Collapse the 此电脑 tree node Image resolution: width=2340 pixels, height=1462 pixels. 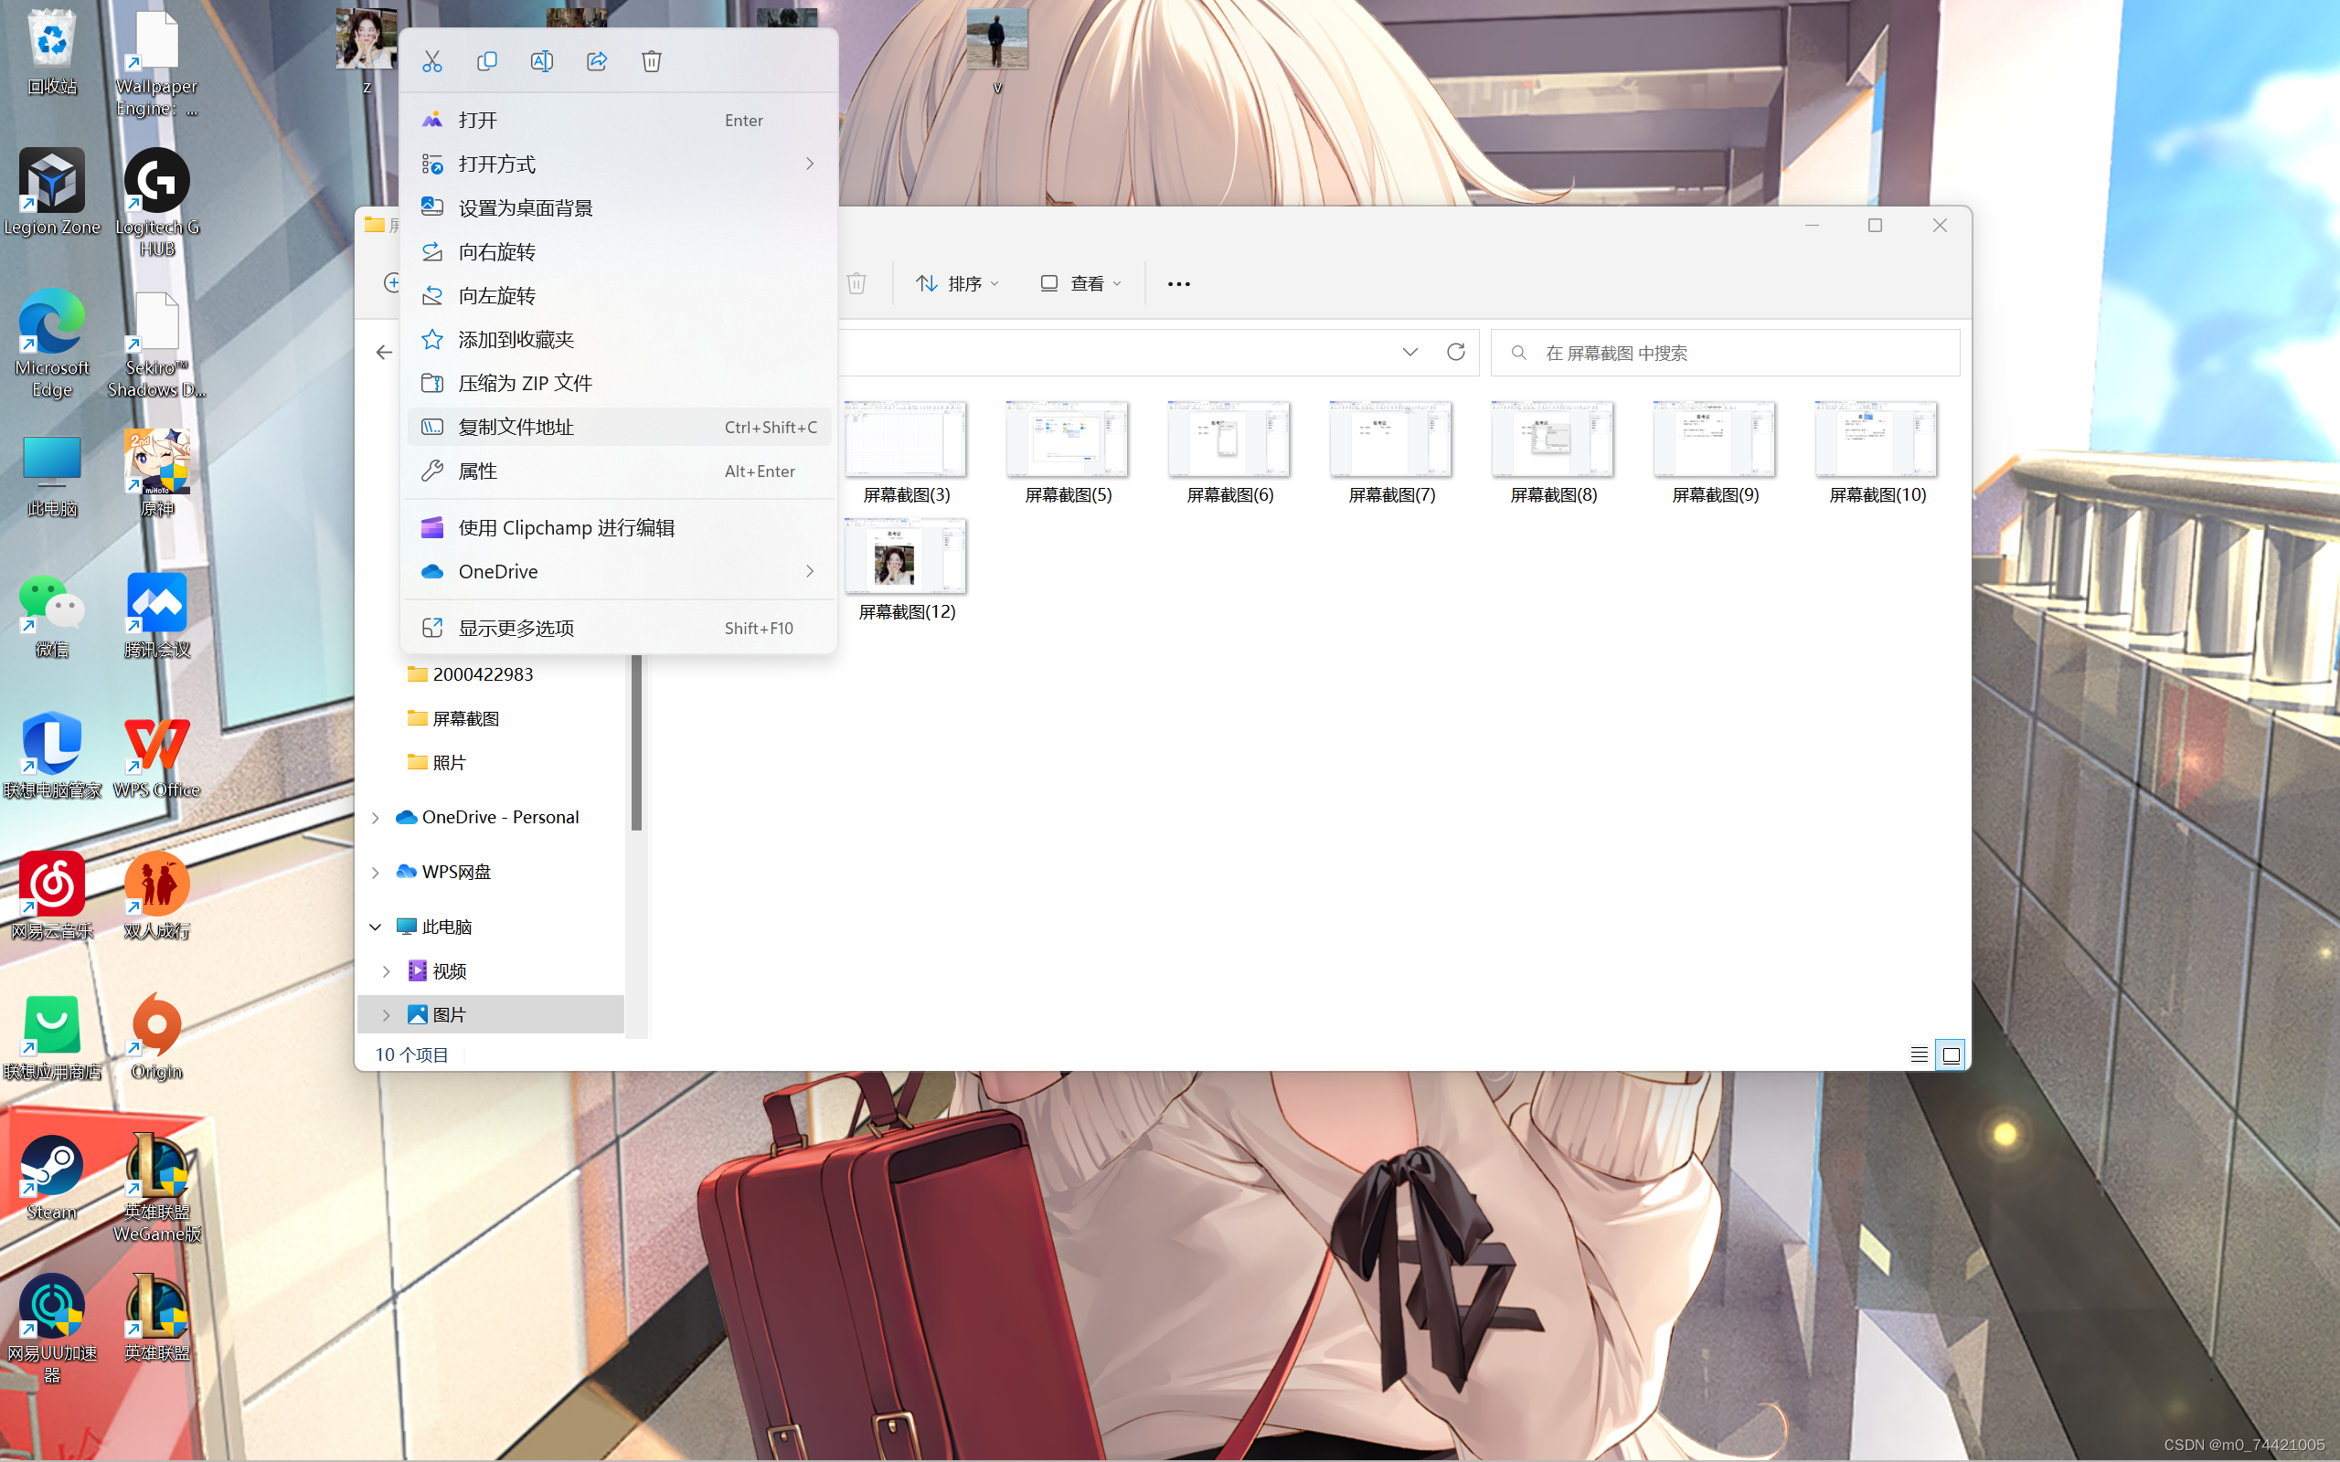(375, 927)
